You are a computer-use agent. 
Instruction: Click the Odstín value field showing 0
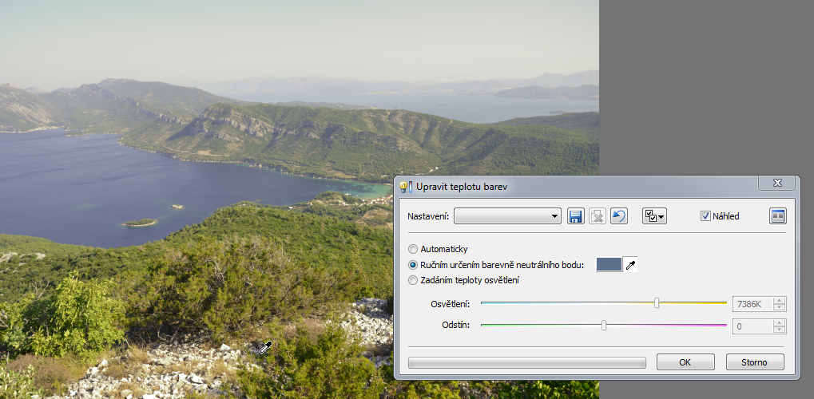[x=752, y=326]
